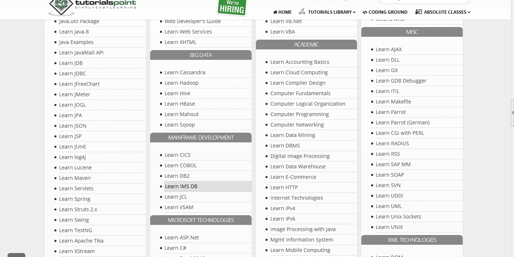This screenshot has height=257, width=514.
Task: Select MAINFRAME DEVELOPMENT section header
Action: coord(201,138)
